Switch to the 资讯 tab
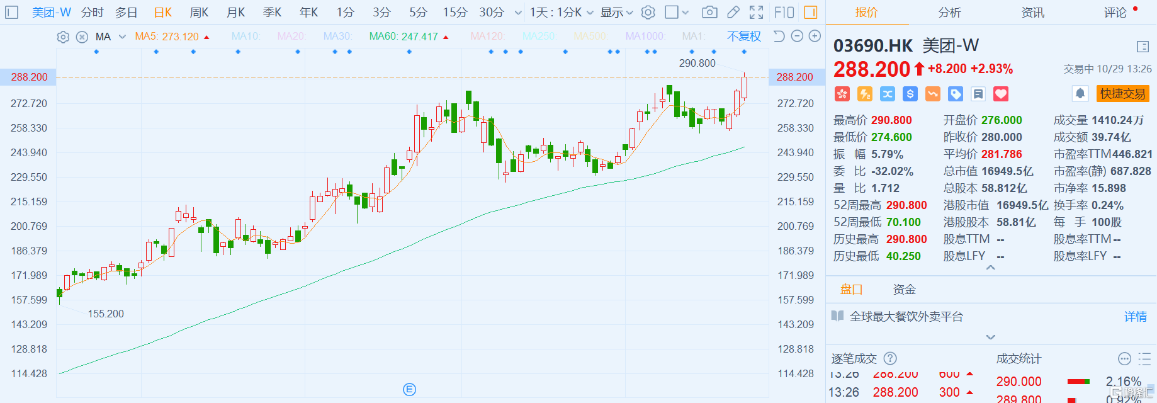The height and width of the screenshot is (403, 1157). [1032, 12]
